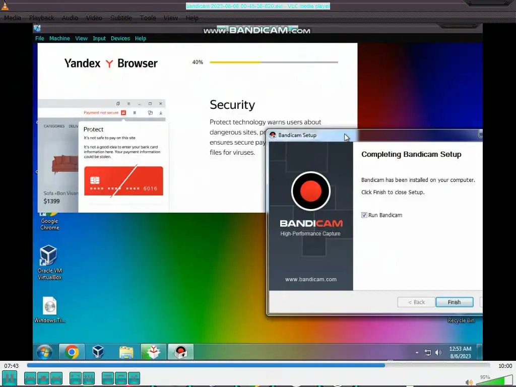Open the VLC Audio menu

pos(70,18)
